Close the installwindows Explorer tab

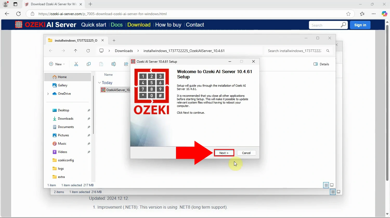click(102, 40)
